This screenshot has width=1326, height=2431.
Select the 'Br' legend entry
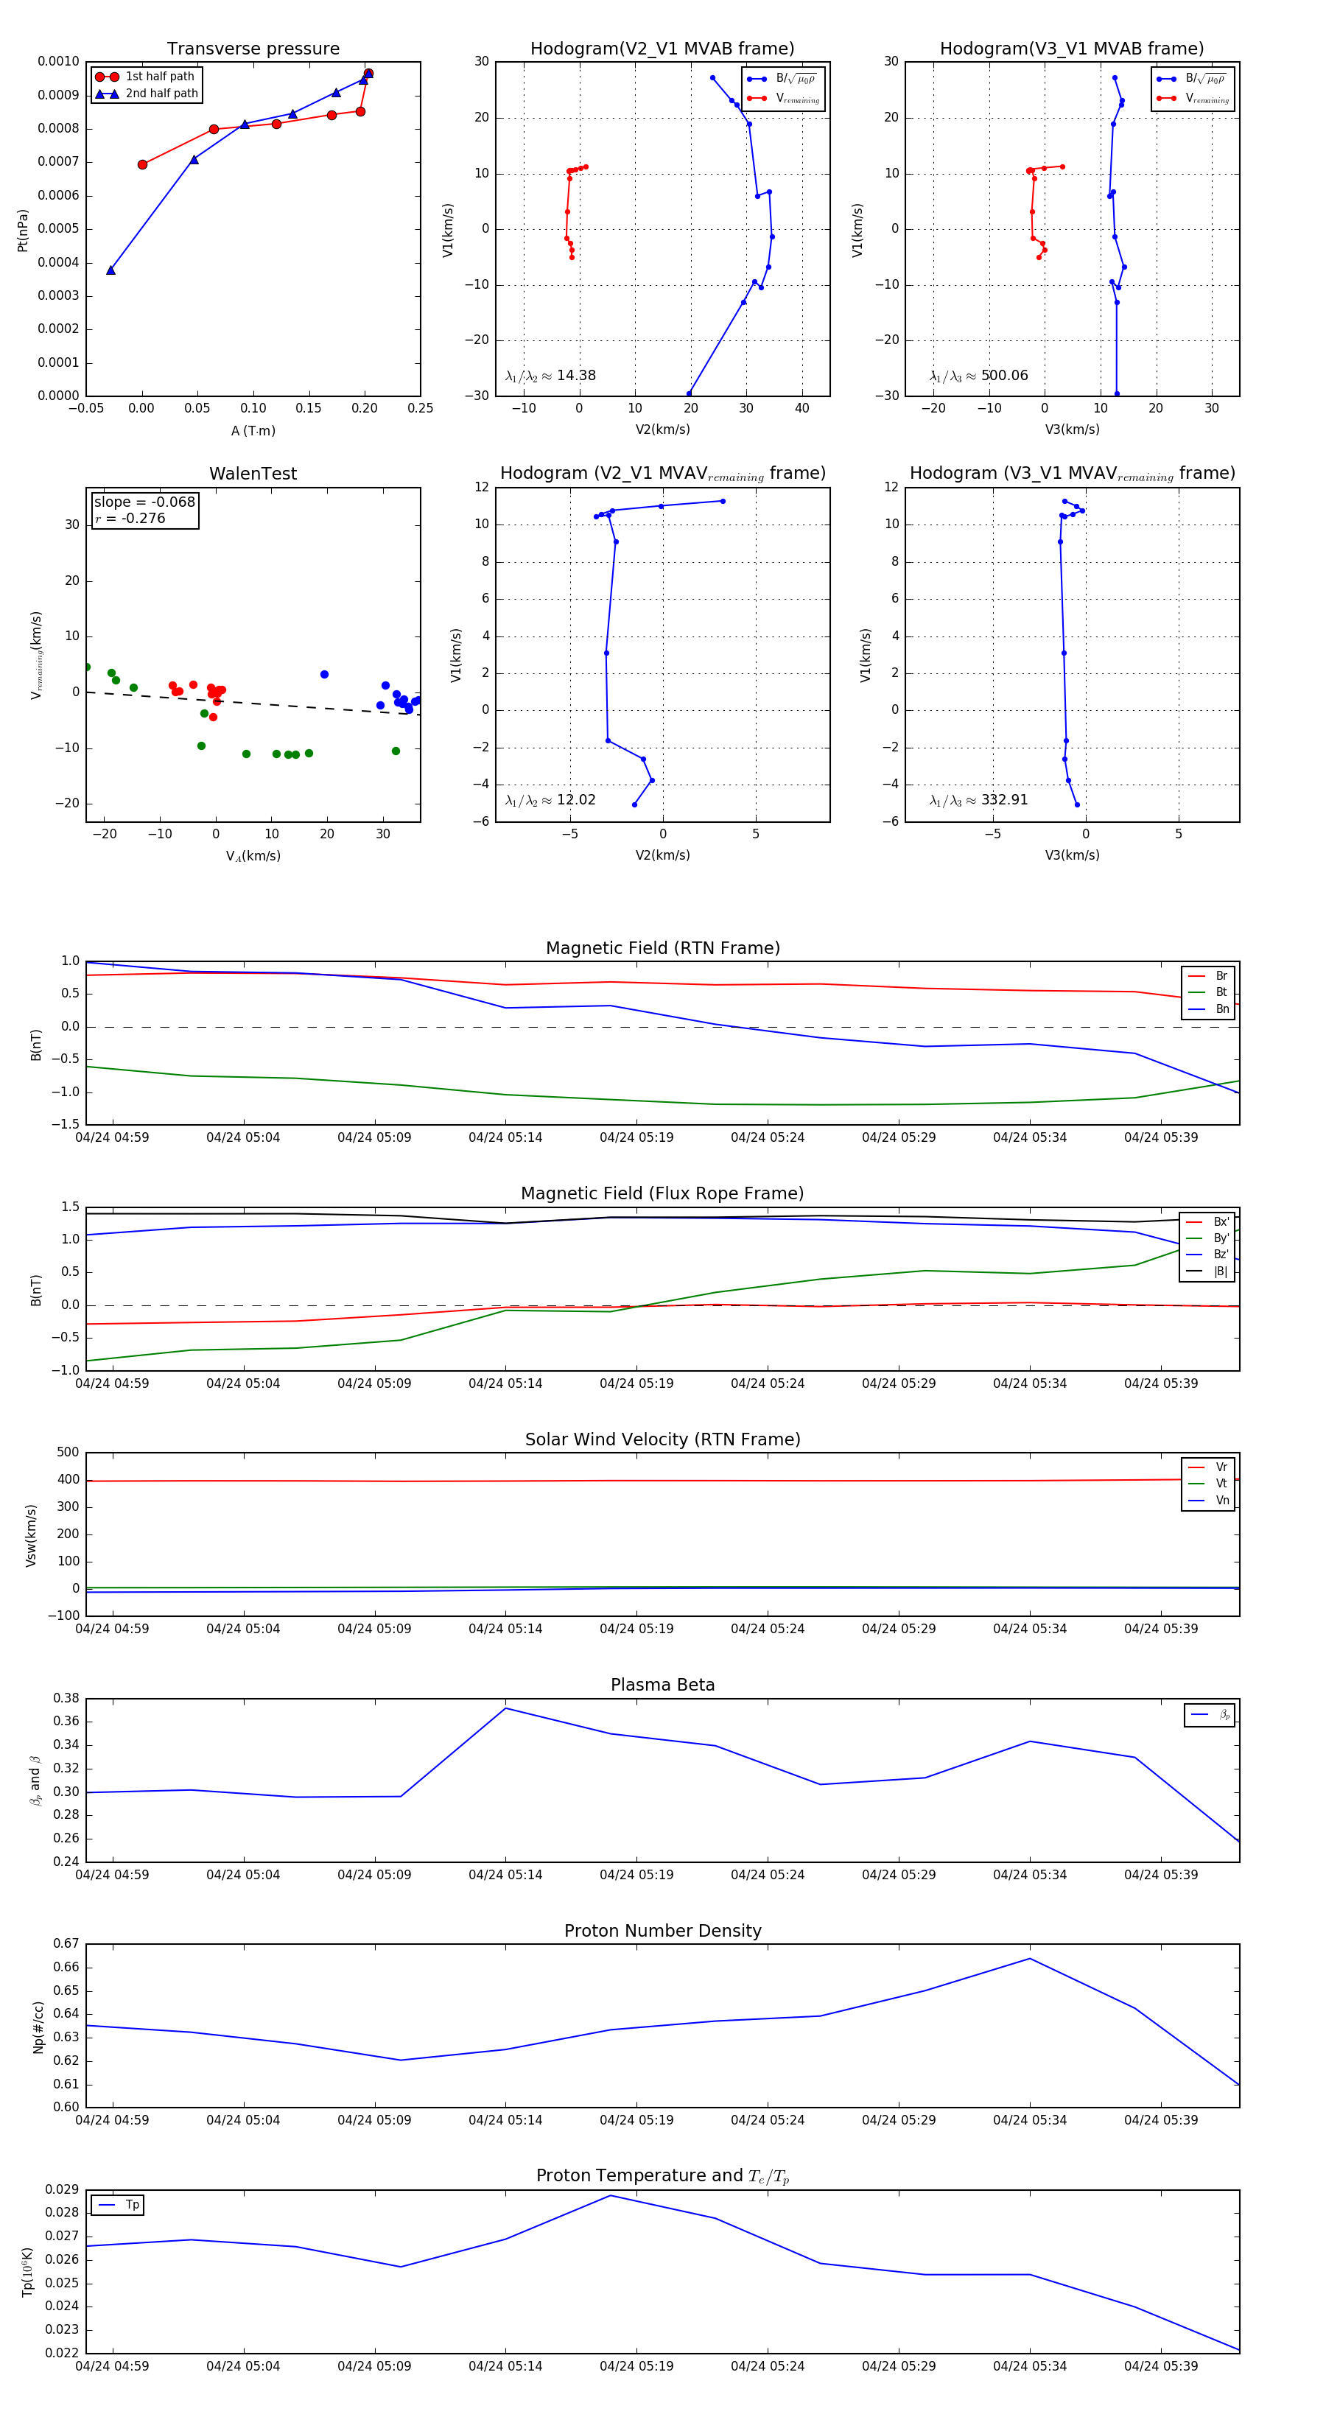pos(1208,976)
